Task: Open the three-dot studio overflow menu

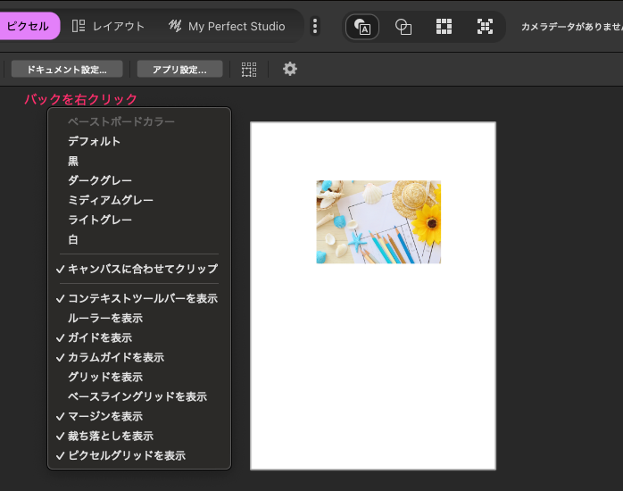Action: point(314,26)
